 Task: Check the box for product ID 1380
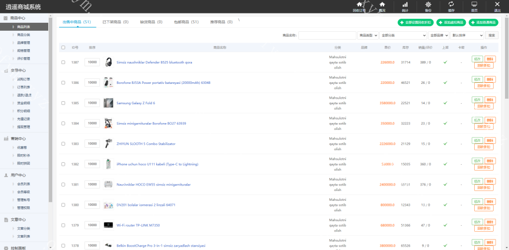coord(63,205)
